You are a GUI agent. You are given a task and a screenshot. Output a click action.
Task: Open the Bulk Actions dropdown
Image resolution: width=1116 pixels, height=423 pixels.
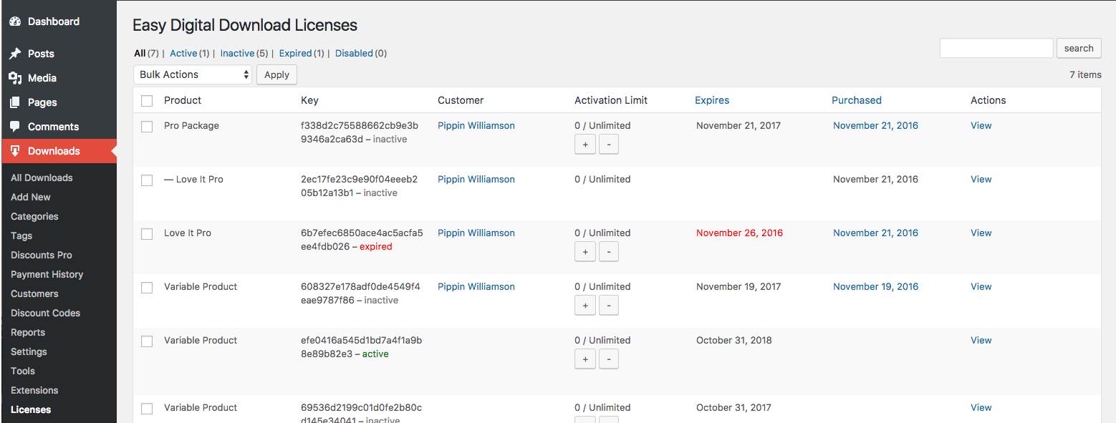click(193, 74)
